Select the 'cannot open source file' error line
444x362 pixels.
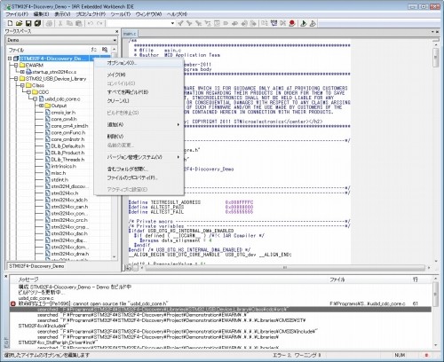tap(220, 303)
